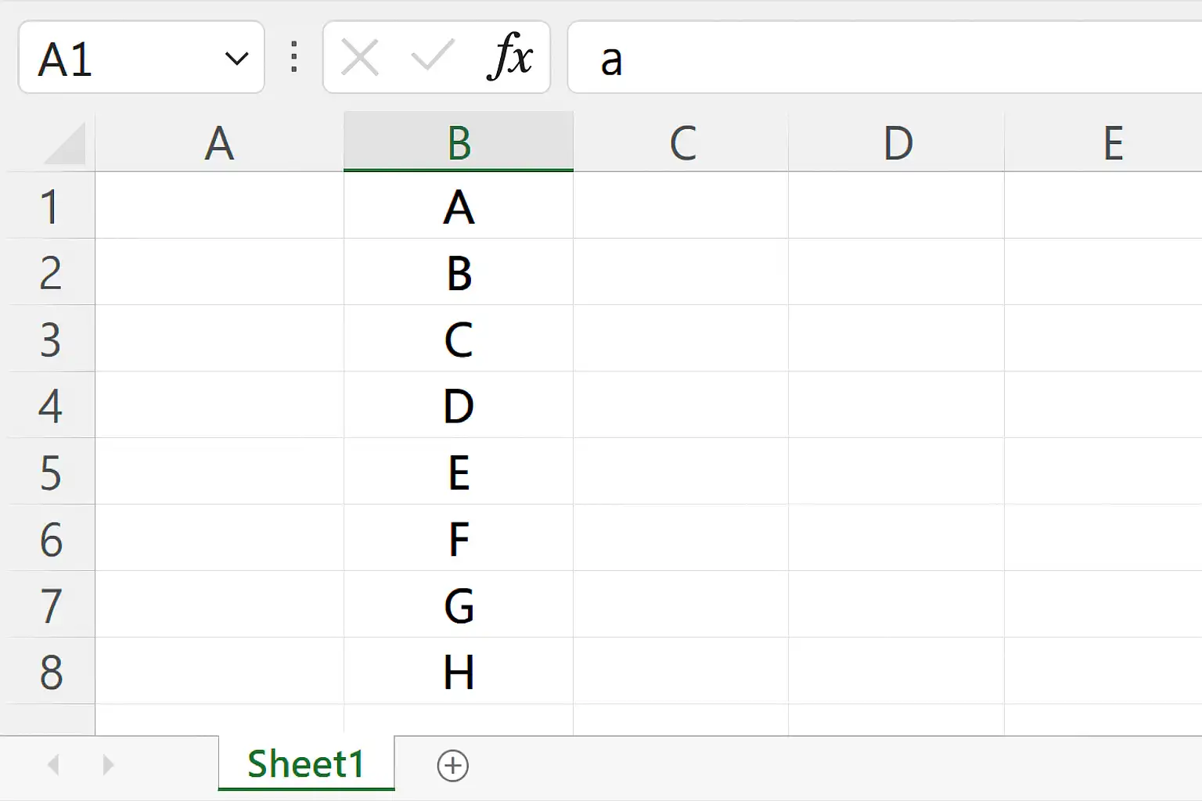Open the Insert Function fx button
The height and width of the screenshot is (801, 1202).
pyautogui.click(x=510, y=58)
